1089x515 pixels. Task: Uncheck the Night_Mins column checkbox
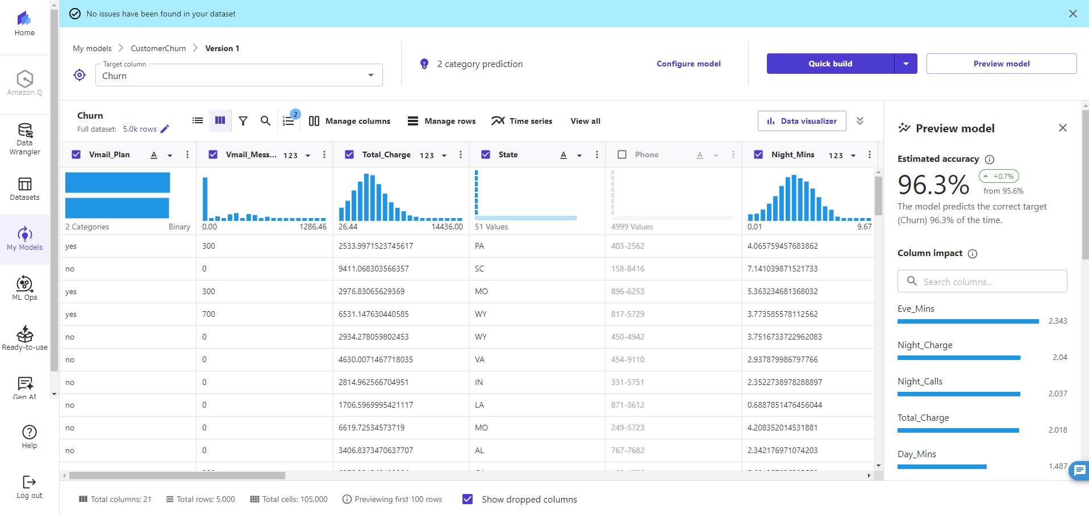pos(758,154)
